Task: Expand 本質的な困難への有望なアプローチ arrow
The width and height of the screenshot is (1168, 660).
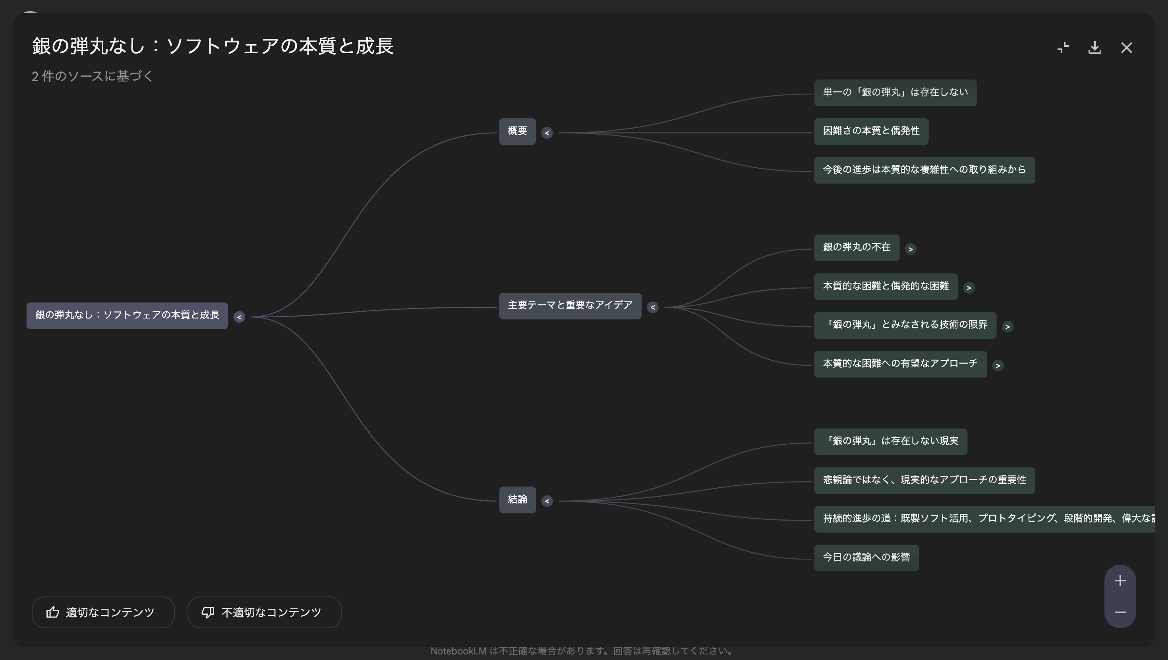Action: point(998,365)
